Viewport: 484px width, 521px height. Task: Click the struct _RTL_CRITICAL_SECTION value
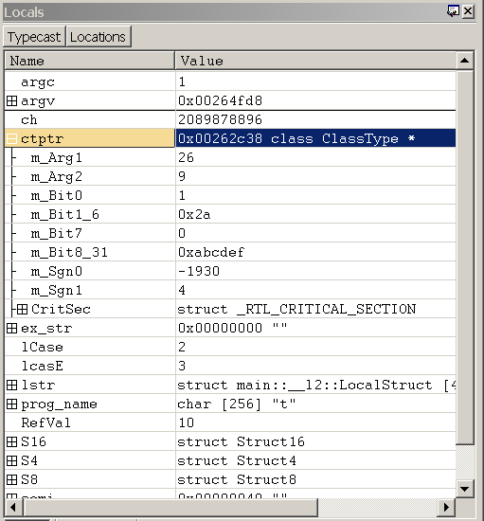point(296,310)
